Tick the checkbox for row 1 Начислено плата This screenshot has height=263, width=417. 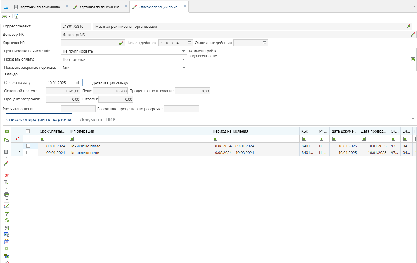click(28, 146)
